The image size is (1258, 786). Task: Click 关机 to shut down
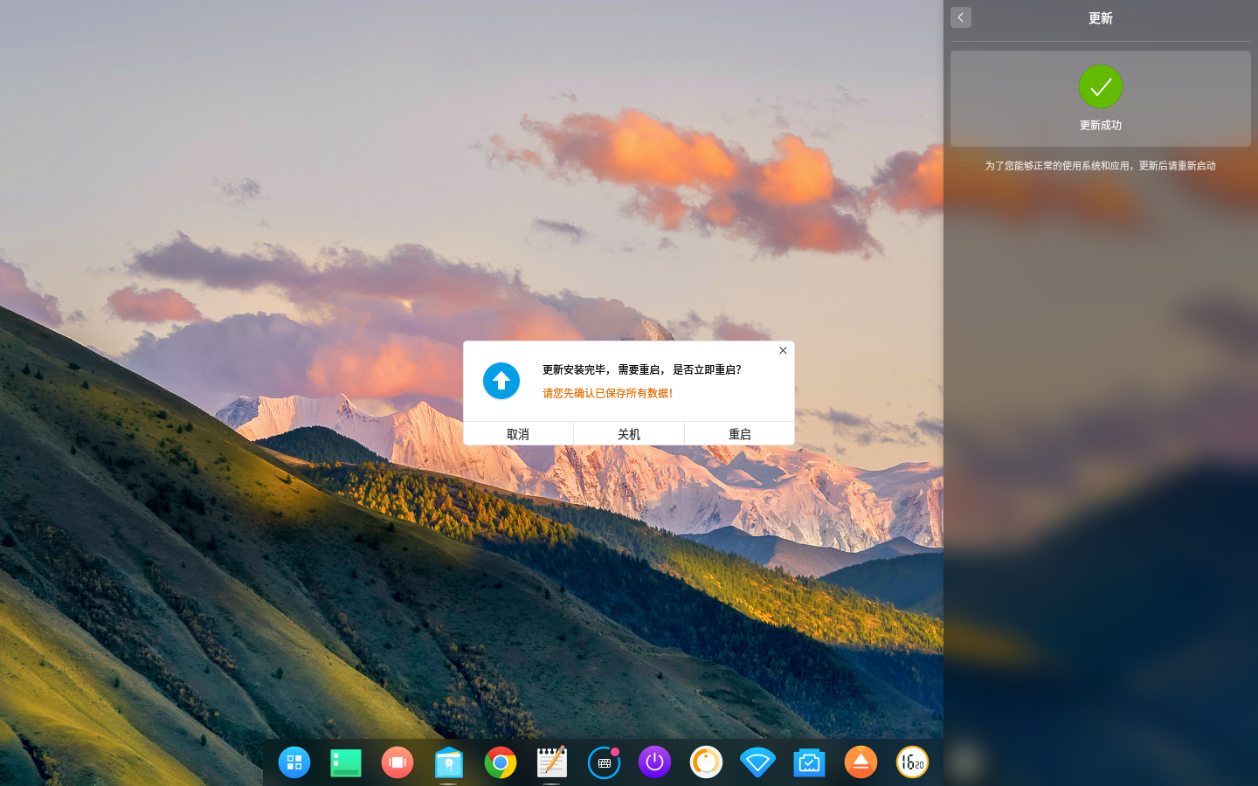click(x=629, y=434)
